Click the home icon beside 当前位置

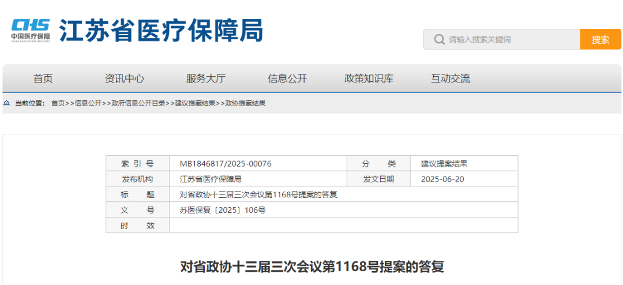click(6, 103)
